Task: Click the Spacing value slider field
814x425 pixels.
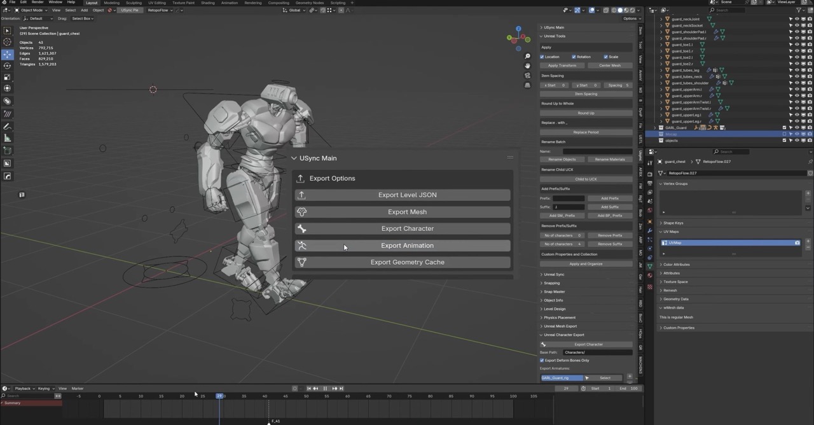Action: (x=618, y=85)
